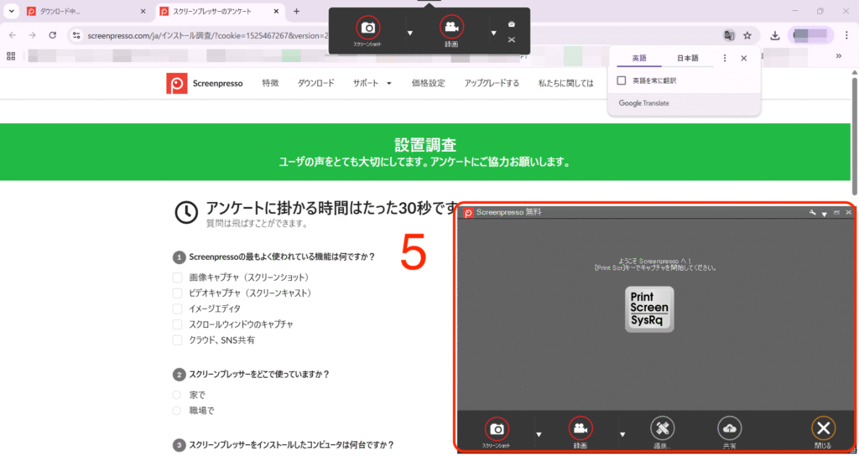Click the orange 閉じる close button
The height and width of the screenshot is (456, 859).
823,428
